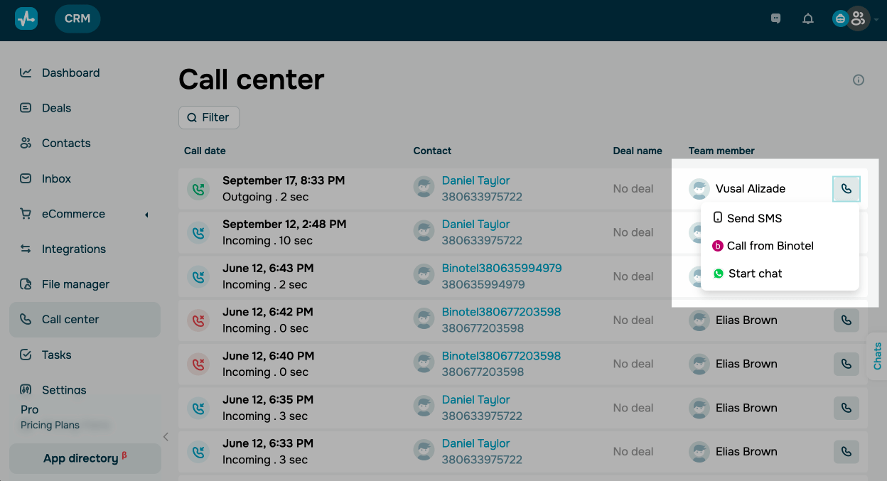Open the Chats side tab

[x=878, y=356]
